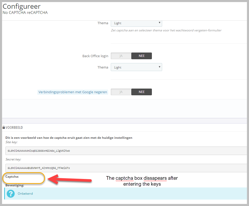Click the Configureer page heading
The width and height of the screenshot is (249, 206).
tap(22, 6)
